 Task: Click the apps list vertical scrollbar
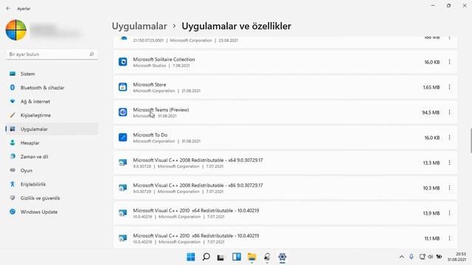pyautogui.click(x=471, y=141)
